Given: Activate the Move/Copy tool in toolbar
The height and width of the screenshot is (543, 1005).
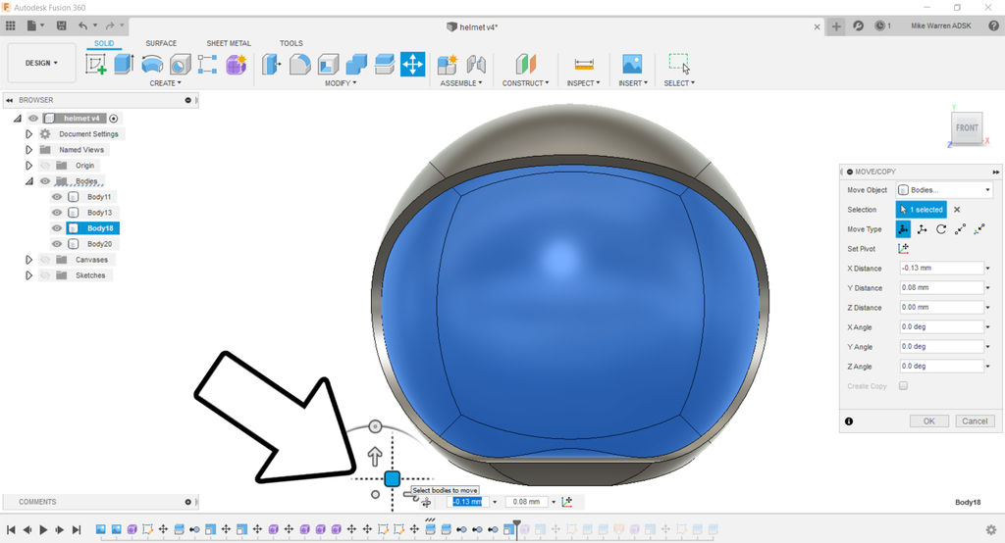Looking at the screenshot, I should point(413,64).
